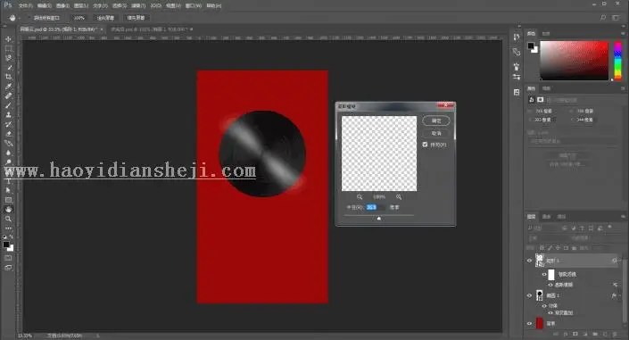Viewport: 629px width, 340px height.
Task: Open the Edit menu
Action: coord(44,5)
